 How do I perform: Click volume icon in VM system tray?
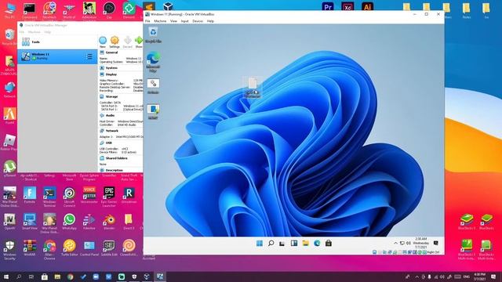click(x=409, y=244)
